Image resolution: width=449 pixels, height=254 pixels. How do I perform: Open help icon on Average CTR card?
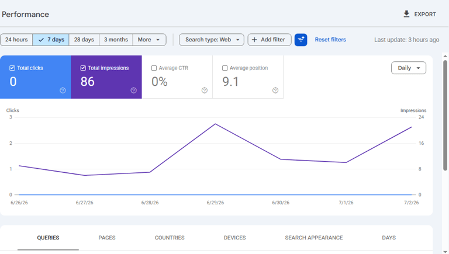click(x=205, y=91)
